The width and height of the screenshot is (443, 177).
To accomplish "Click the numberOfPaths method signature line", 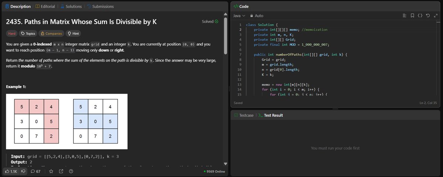I will pos(300,55).
